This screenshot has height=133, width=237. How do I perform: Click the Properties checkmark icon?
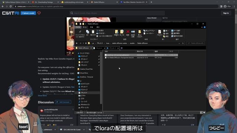click(160, 33)
